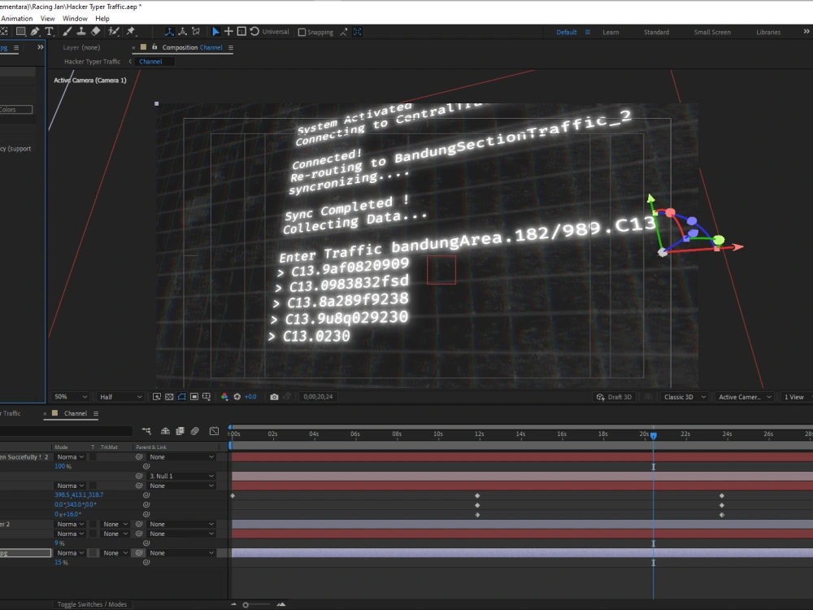This screenshot has height=610, width=813.
Task: Open the Window menu
Action: (75, 18)
